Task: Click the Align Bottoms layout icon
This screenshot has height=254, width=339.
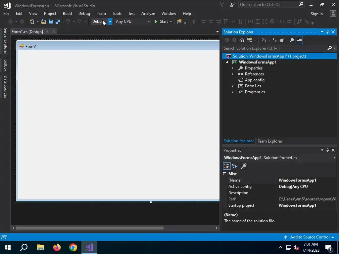Action: pos(240,21)
